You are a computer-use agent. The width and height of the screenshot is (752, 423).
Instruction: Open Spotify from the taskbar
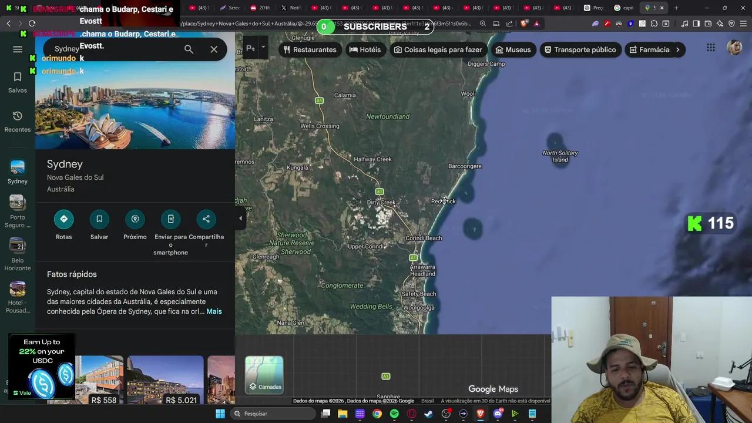pyautogui.click(x=394, y=414)
